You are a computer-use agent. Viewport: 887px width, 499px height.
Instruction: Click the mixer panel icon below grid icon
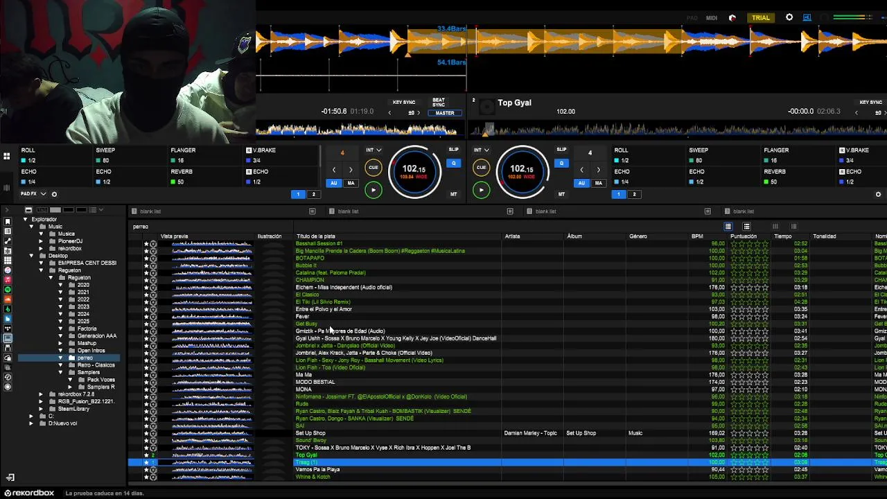tap(7, 188)
